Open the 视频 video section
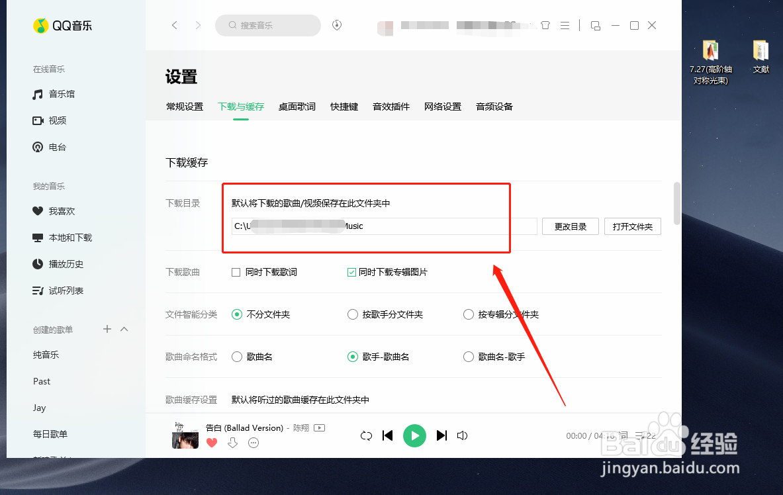Image resolution: width=783 pixels, height=495 pixels. coord(50,120)
